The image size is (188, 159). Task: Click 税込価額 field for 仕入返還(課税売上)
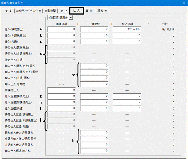coord(127,96)
